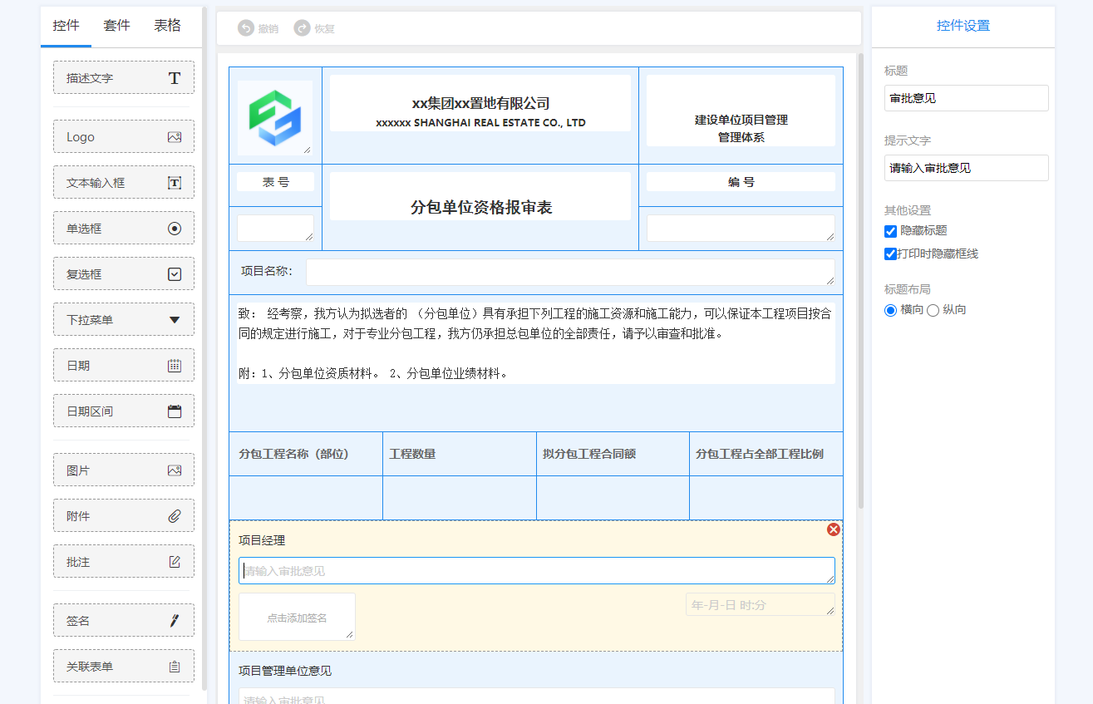The width and height of the screenshot is (1093, 704).
Task: Select the 日期区间 date range control
Action: point(123,410)
